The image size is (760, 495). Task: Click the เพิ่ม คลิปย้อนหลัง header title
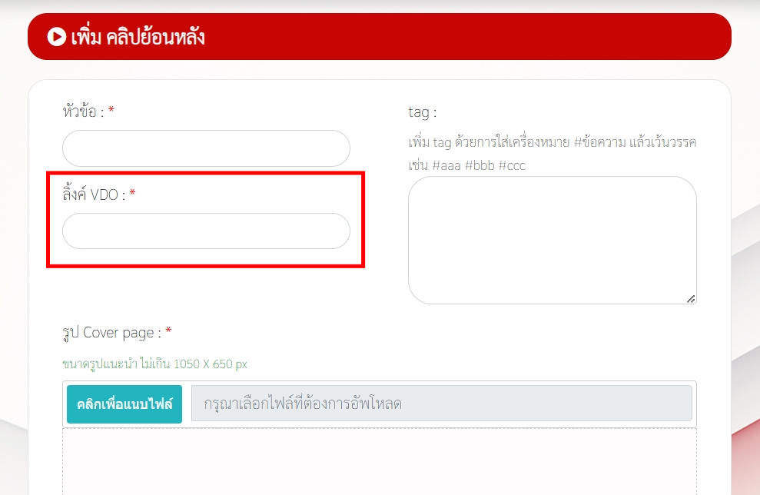coord(137,37)
